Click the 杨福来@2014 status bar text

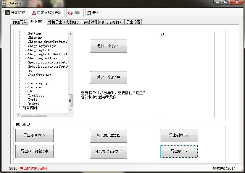click(x=224, y=169)
